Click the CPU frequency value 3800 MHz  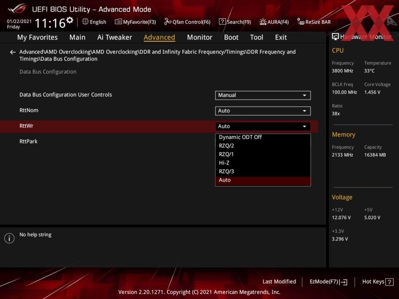[x=342, y=71]
